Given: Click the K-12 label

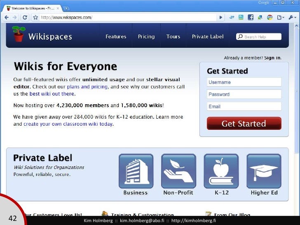Looking at the screenshot, I should point(222,192).
